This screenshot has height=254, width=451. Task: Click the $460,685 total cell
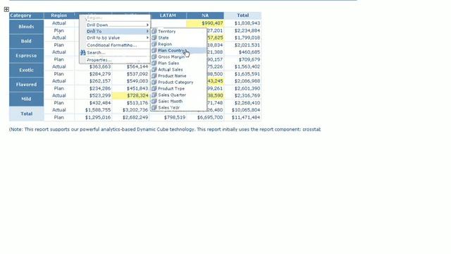coord(242,52)
